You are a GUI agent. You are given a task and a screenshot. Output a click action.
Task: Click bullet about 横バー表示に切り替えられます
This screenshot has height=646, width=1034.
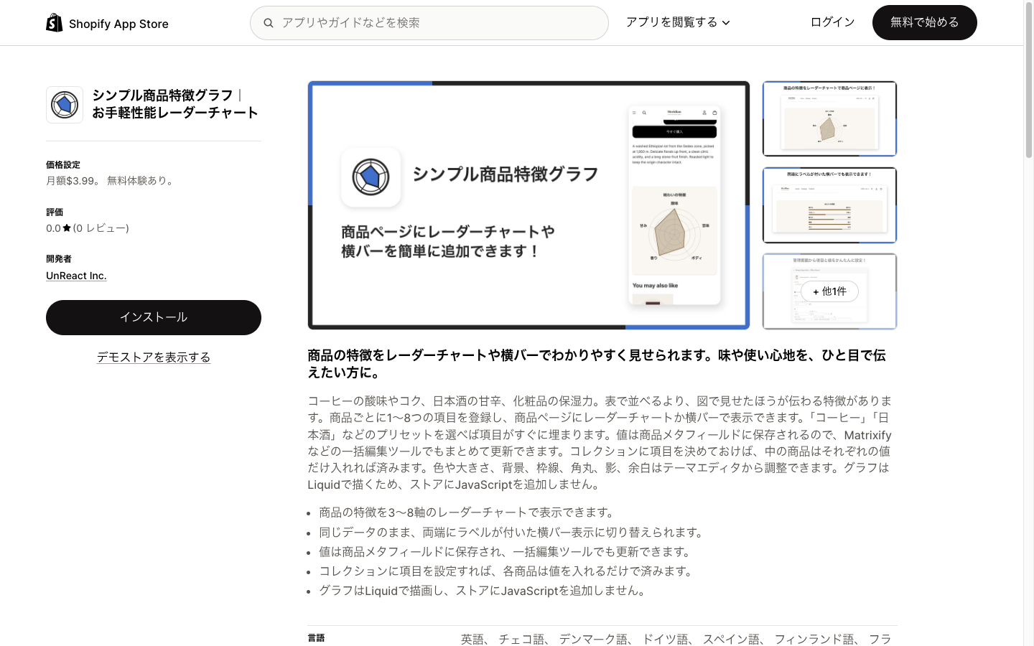point(513,533)
